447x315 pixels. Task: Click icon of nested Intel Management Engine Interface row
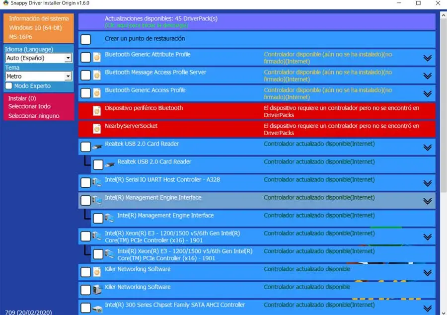109,218
